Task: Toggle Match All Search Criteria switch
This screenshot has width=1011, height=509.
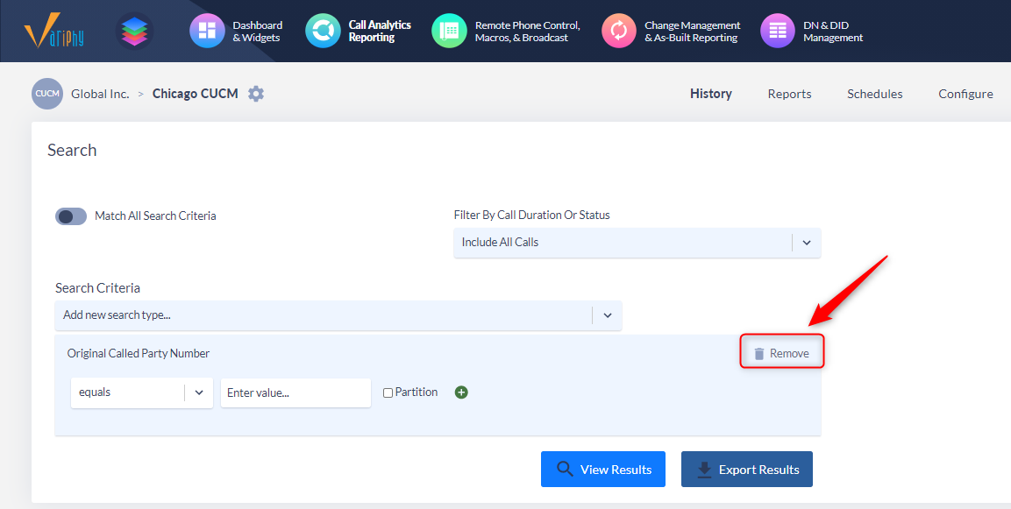Action: 71,216
